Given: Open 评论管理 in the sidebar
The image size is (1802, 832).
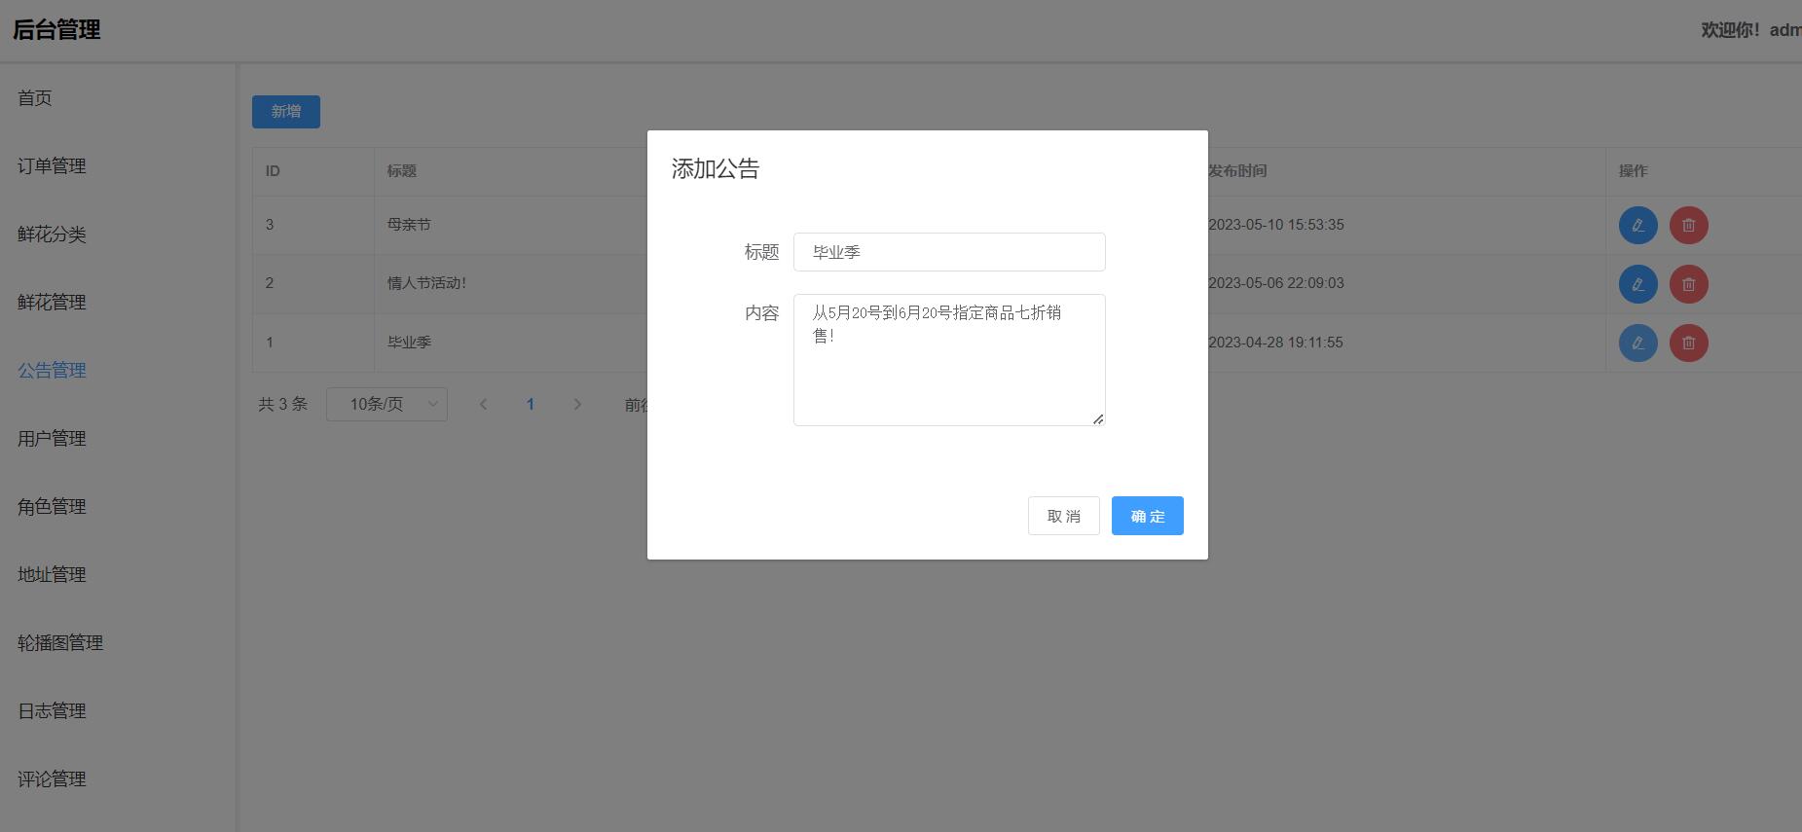Looking at the screenshot, I should pyautogui.click(x=52, y=779).
